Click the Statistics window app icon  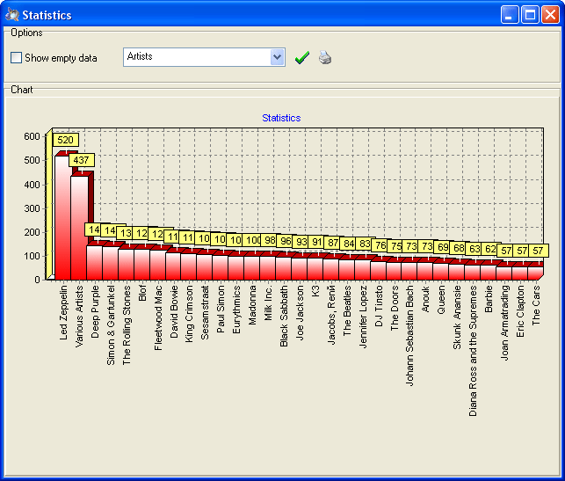(12, 15)
